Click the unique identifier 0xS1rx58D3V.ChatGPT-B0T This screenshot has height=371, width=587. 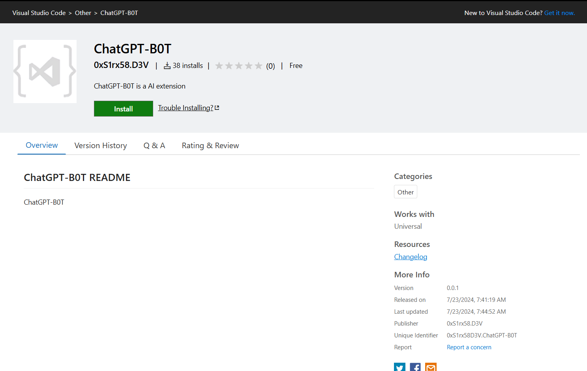click(482, 335)
